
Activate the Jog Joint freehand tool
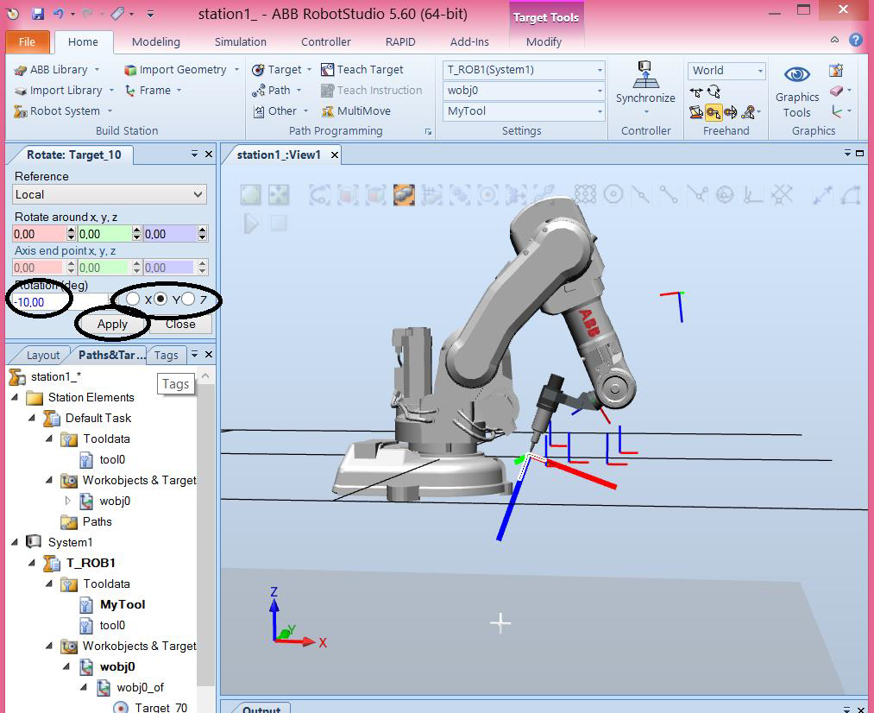tap(697, 113)
